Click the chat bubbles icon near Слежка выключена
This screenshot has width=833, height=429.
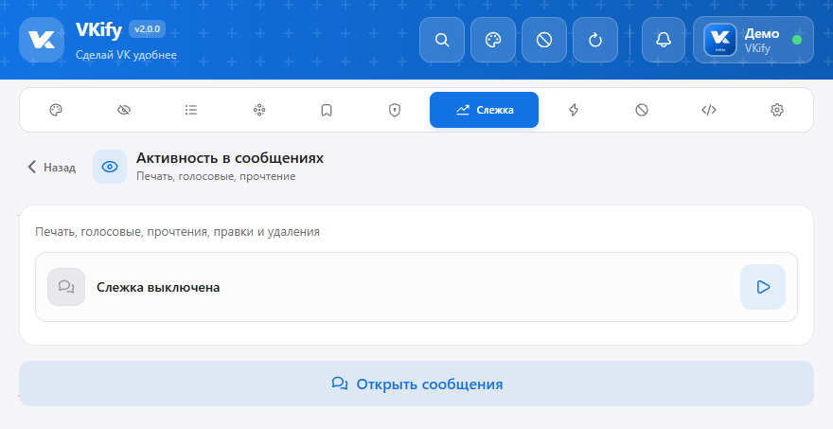[66, 287]
